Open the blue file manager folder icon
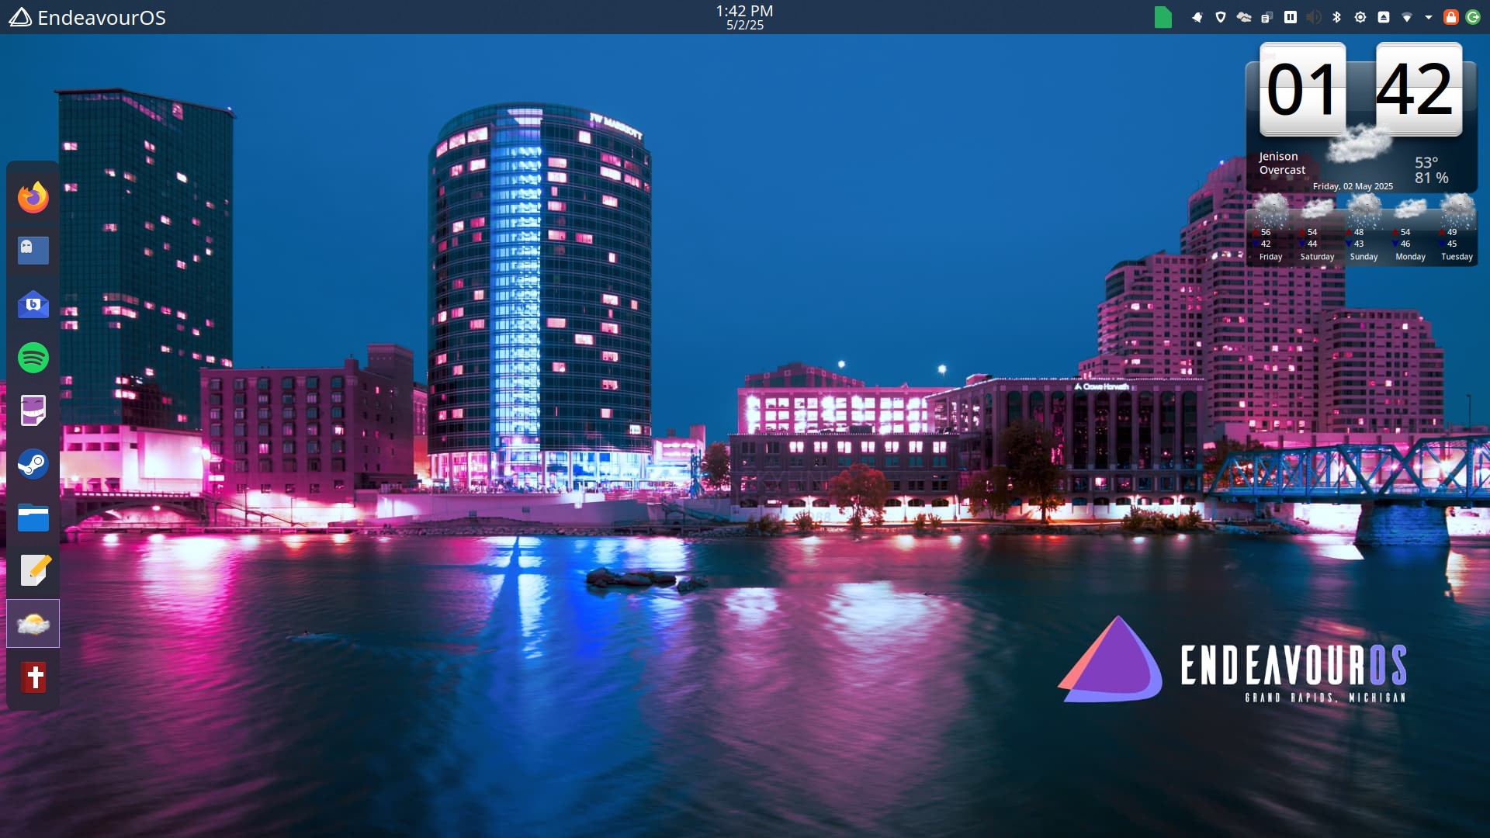The image size is (1490, 838). [33, 518]
